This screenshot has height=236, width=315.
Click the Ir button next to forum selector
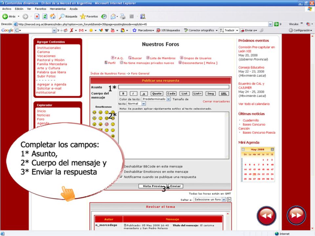click(229, 199)
